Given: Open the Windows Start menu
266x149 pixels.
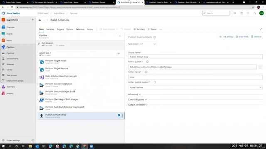Looking at the screenshot, I should (3, 146).
